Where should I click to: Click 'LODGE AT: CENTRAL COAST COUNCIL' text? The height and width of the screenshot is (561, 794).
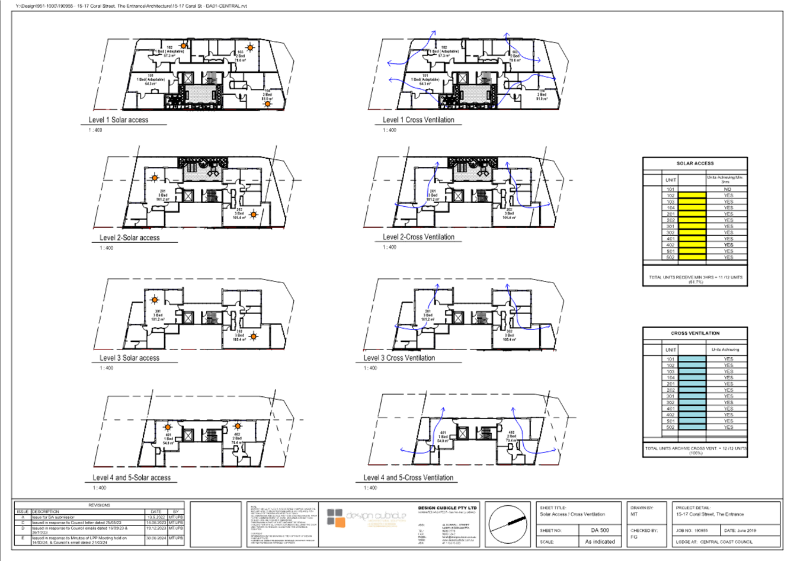pos(714,541)
